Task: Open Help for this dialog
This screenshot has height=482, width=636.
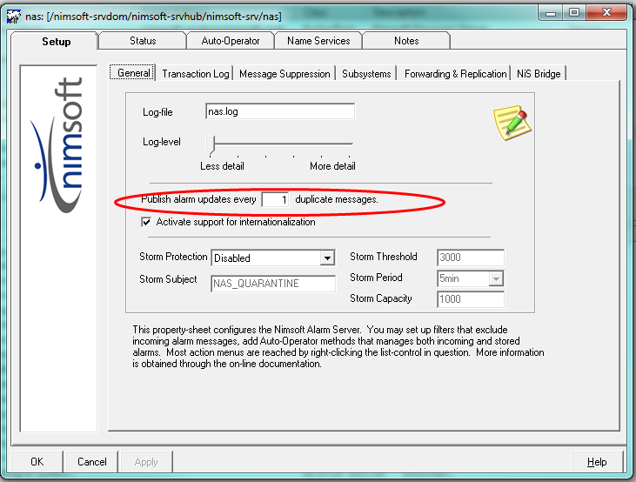Action: [597, 462]
